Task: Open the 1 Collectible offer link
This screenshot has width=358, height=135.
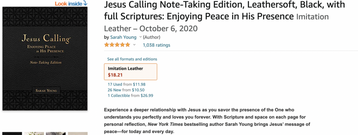Action: pos(119,96)
